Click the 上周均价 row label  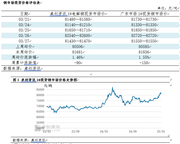pyautogui.click(x=25, y=47)
